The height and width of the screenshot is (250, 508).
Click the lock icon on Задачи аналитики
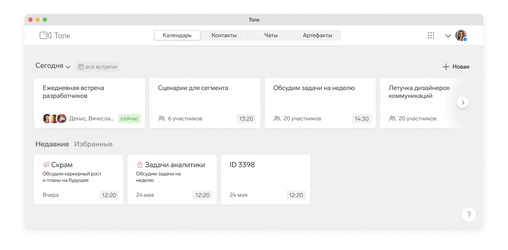[139, 165]
